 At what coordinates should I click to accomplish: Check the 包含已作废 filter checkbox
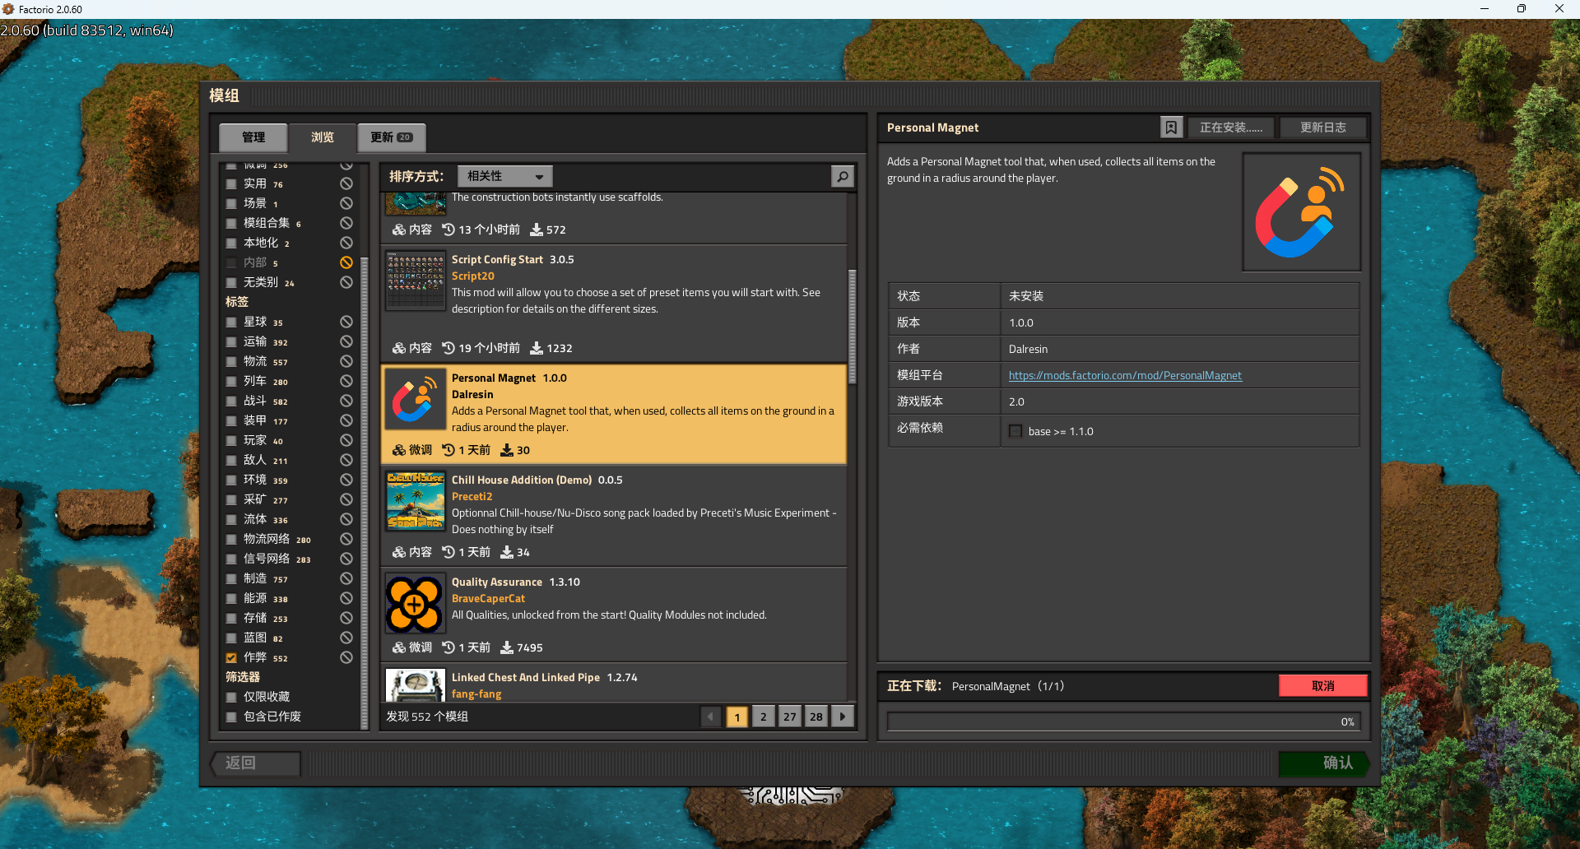[x=231, y=717]
